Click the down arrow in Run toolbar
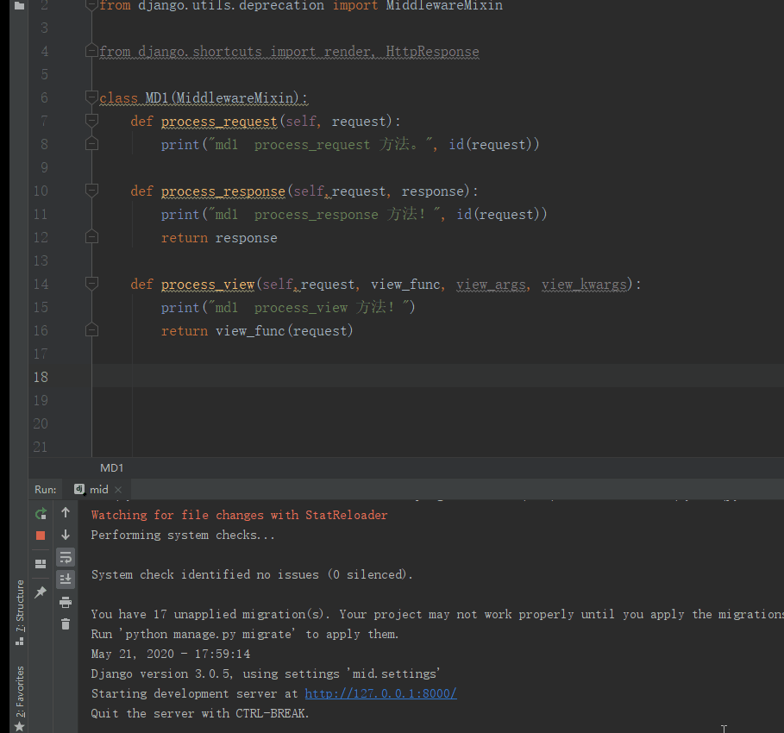Viewport: 784px width, 733px height. pos(66,535)
